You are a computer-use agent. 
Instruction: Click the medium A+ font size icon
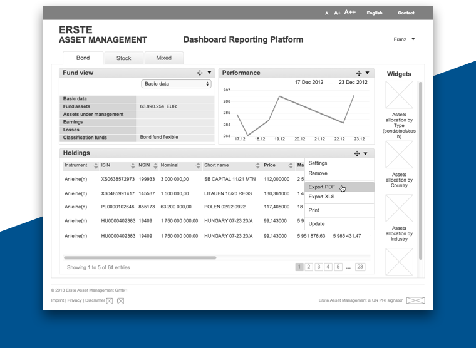click(338, 13)
